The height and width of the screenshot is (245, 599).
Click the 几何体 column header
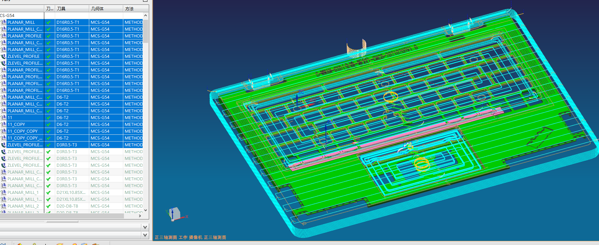pyautogui.click(x=106, y=9)
